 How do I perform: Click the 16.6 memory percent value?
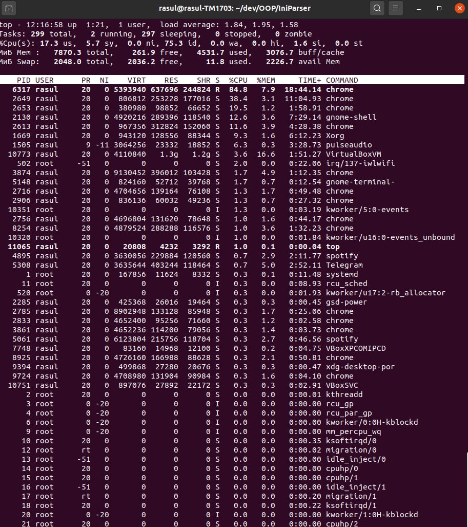266,154
